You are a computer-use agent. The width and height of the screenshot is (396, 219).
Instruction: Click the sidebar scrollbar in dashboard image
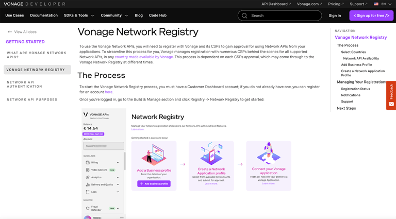click(x=125, y=161)
